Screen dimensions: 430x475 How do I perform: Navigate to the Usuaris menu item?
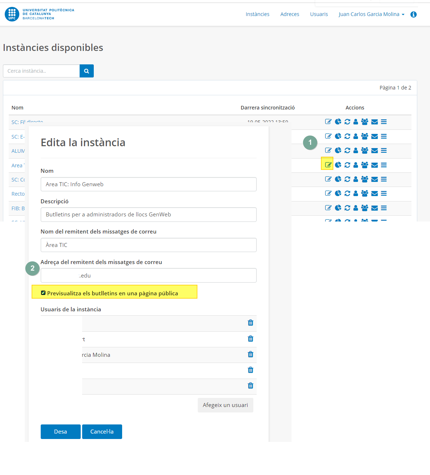tap(319, 14)
